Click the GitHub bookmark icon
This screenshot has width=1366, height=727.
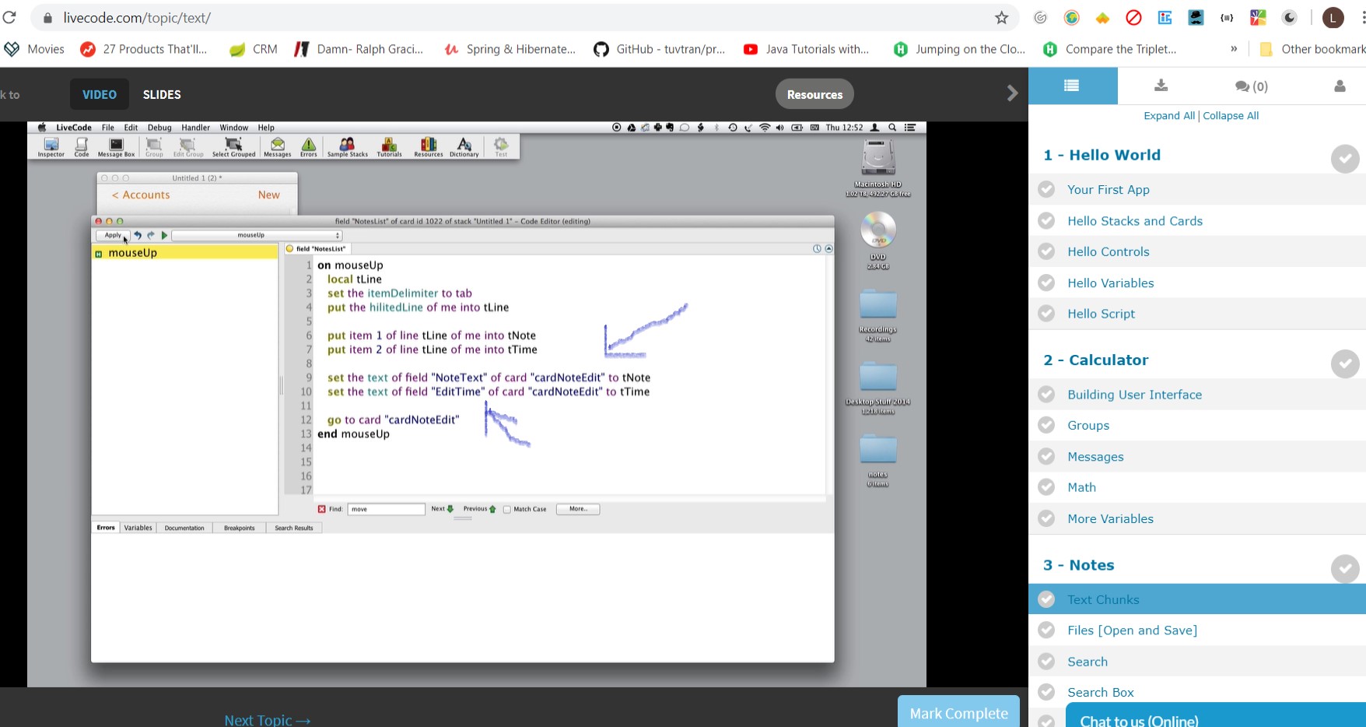(601, 49)
